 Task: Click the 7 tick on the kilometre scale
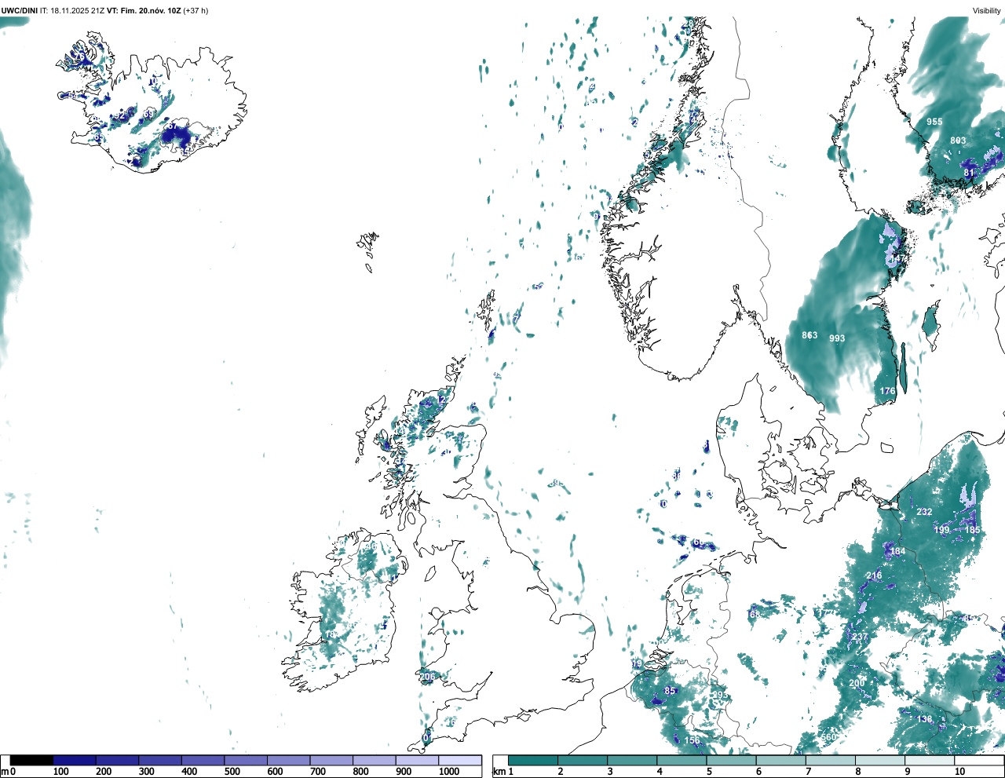pos(808,773)
